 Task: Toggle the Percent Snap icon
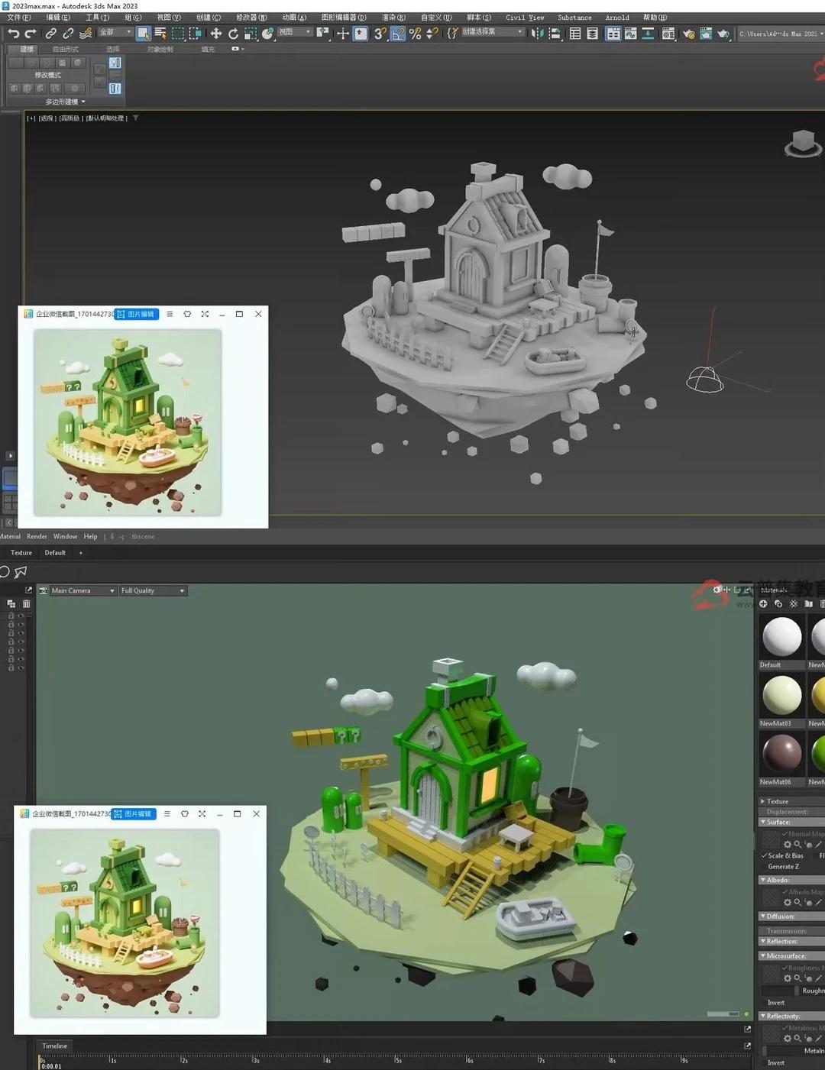[x=415, y=34]
